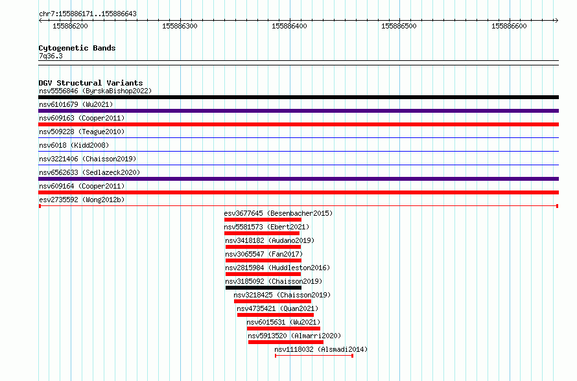Select the red nsv4735421 variant bar

click(x=276, y=315)
